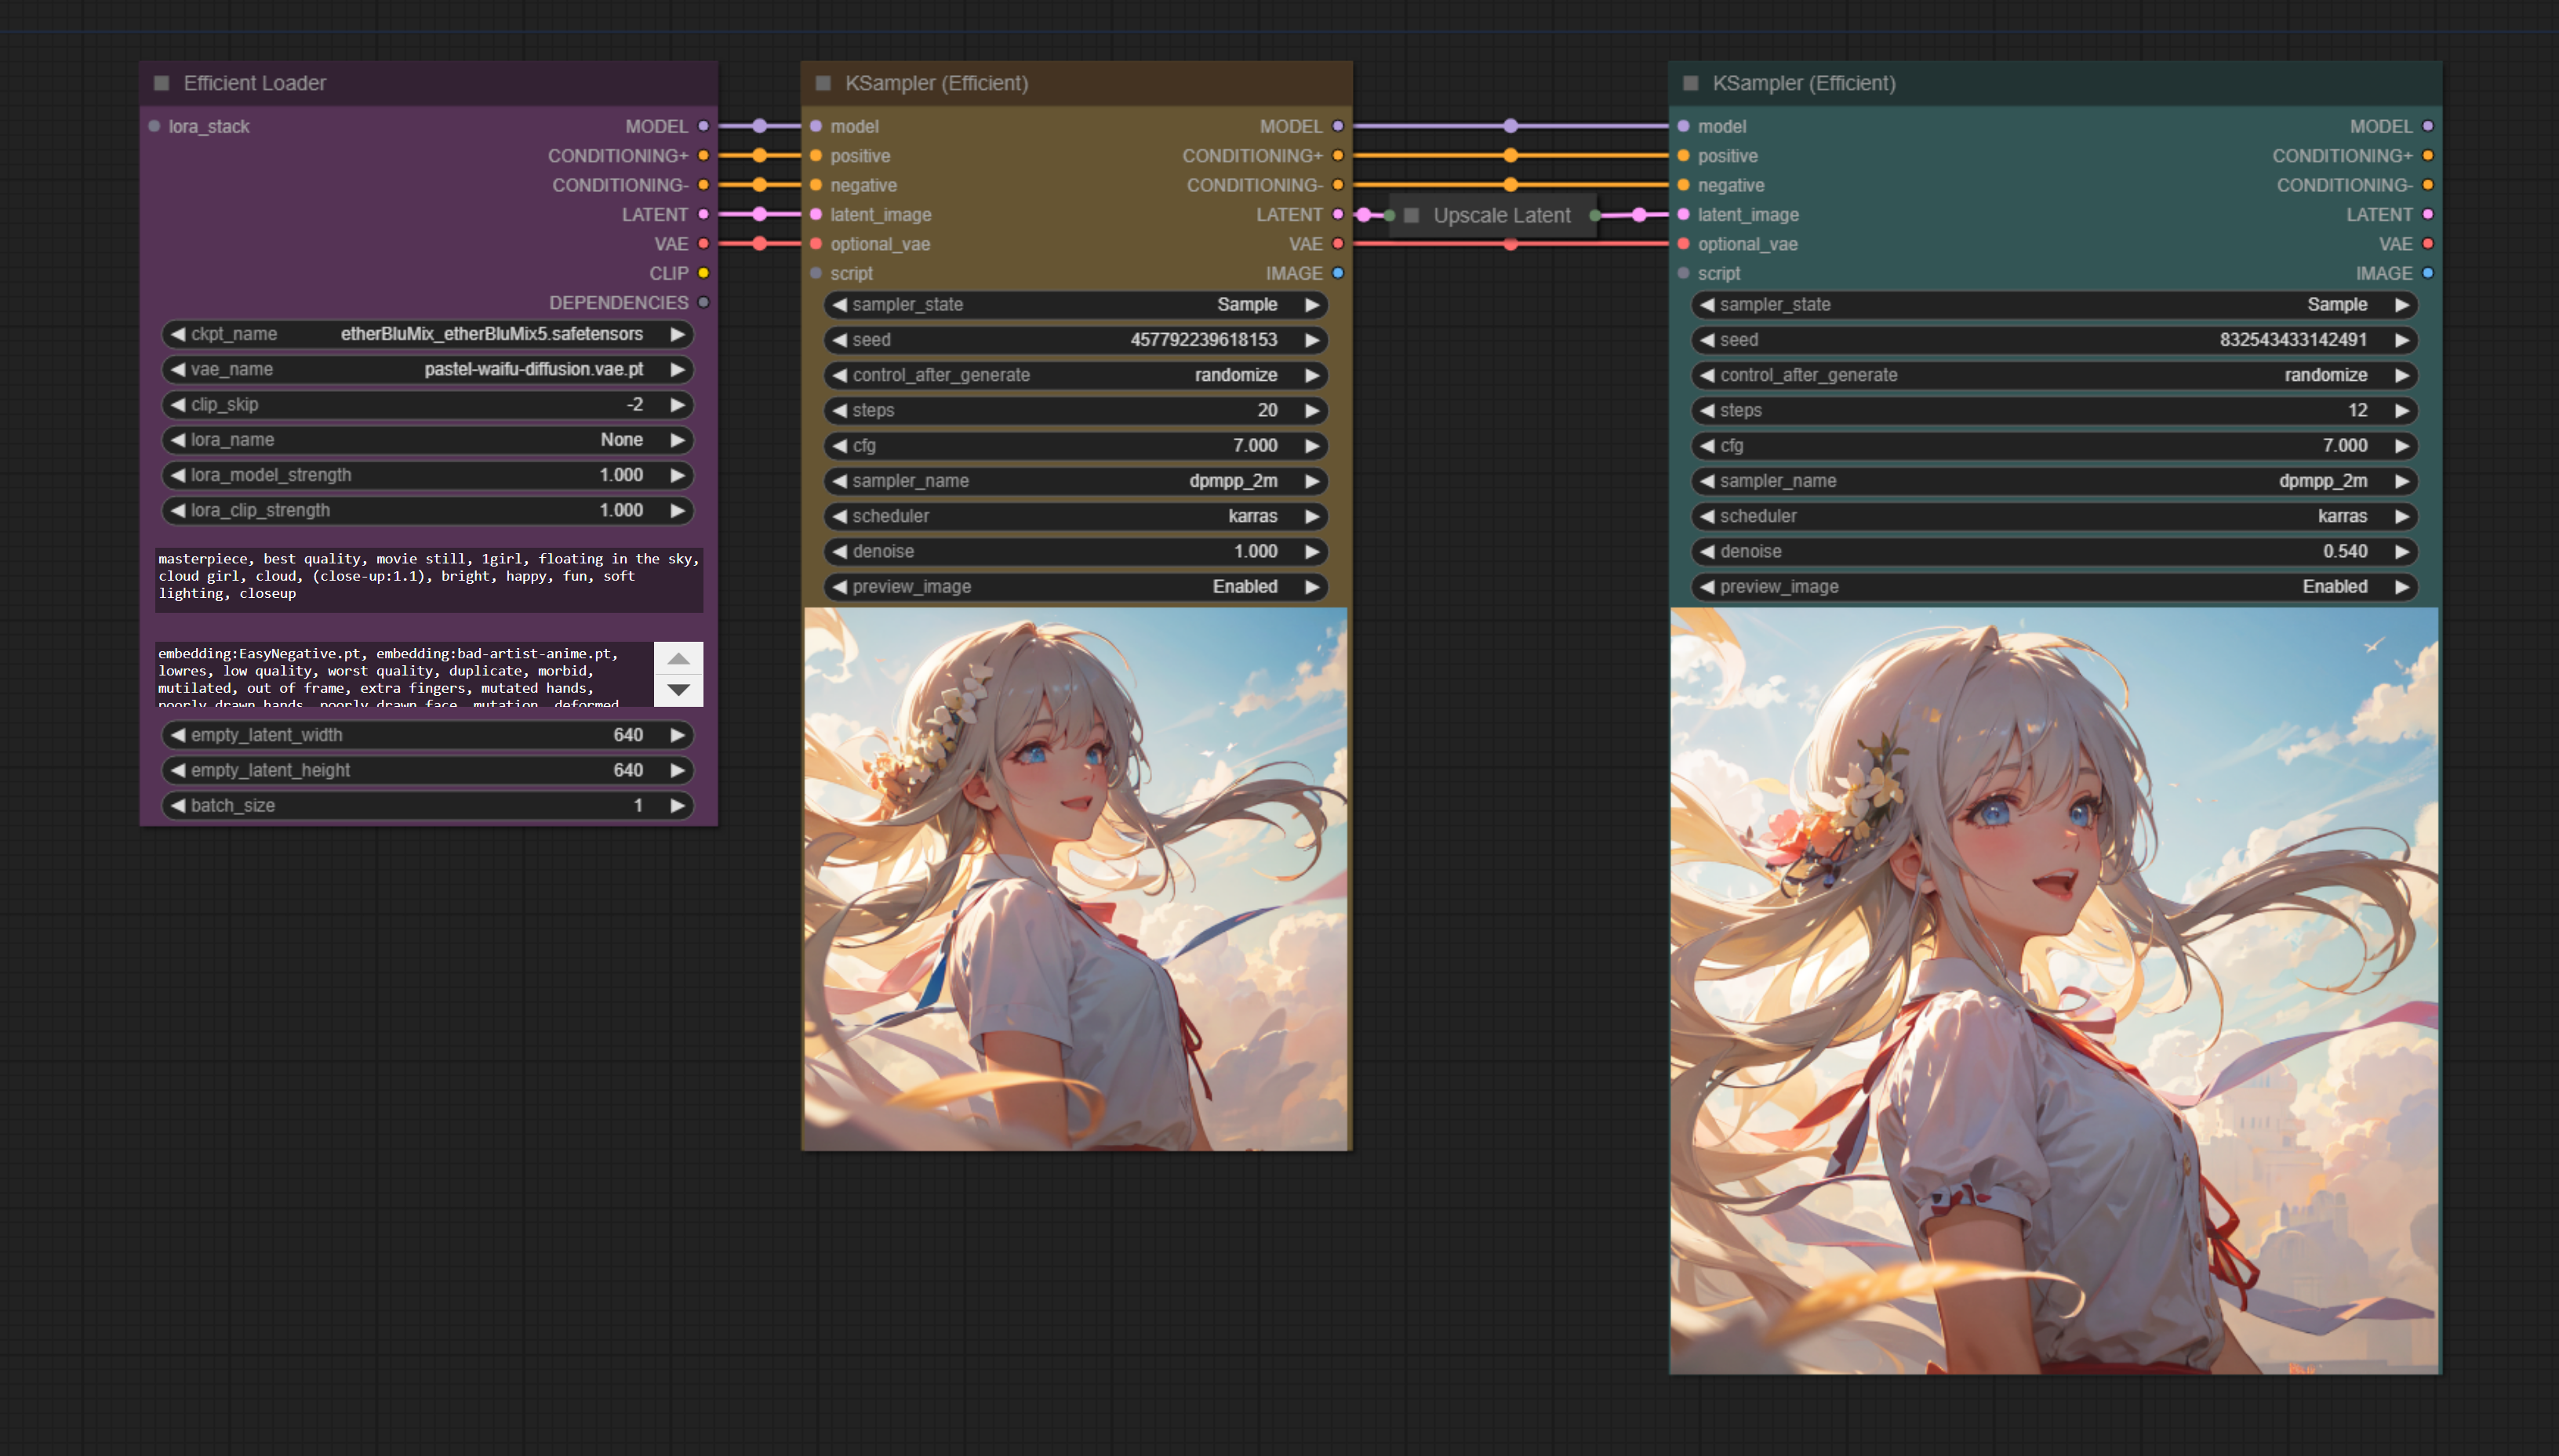Decrease denoise value on right KSampler

(x=1707, y=551)
